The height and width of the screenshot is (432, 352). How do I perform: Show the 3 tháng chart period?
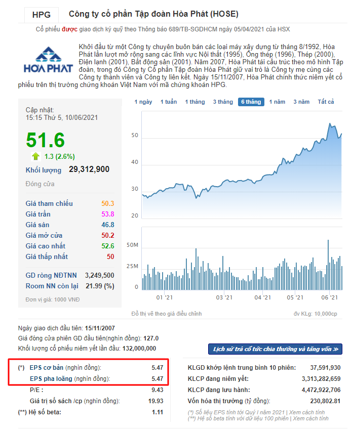coord(223,102)
